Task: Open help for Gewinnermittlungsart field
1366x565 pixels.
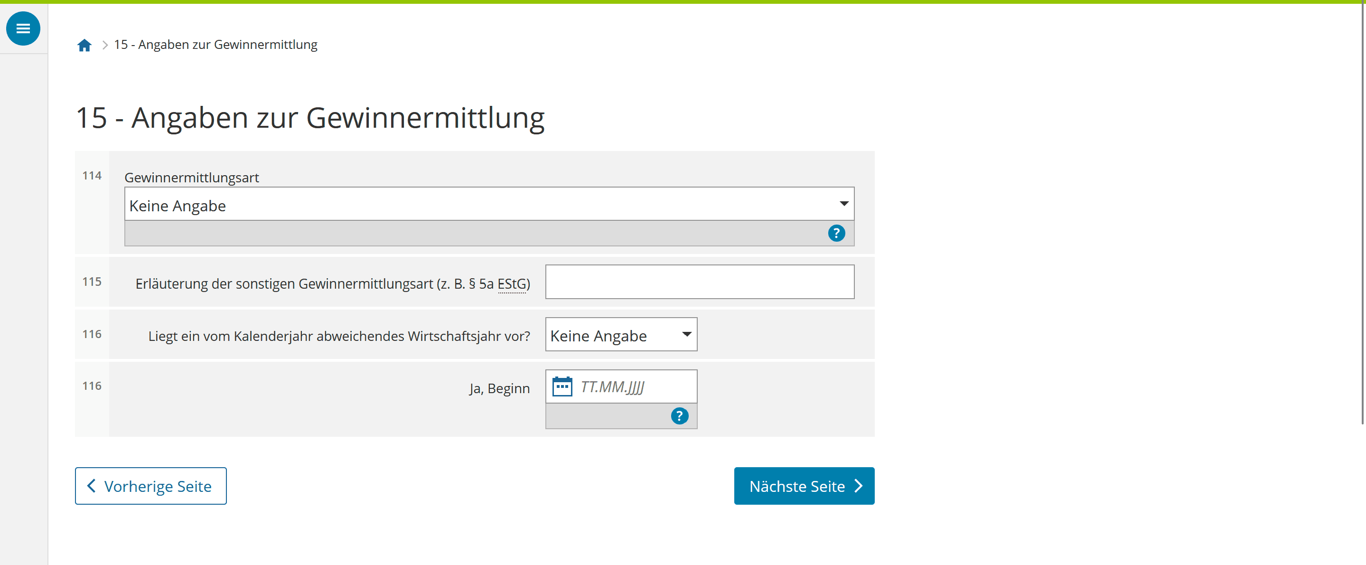Action: pos(836,233)
